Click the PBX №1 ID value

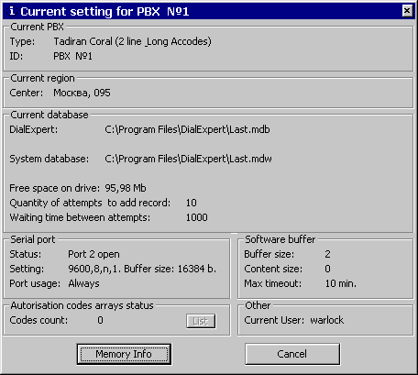(x=72, y=56)
